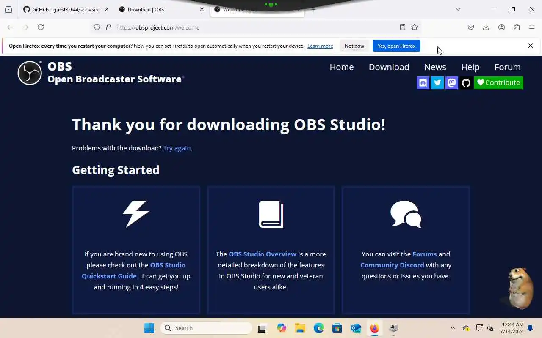Open the Home nav item
Image resolution: width=542 pixels, height=338 pixels.
pyautogui.click(x=342, y=67)
